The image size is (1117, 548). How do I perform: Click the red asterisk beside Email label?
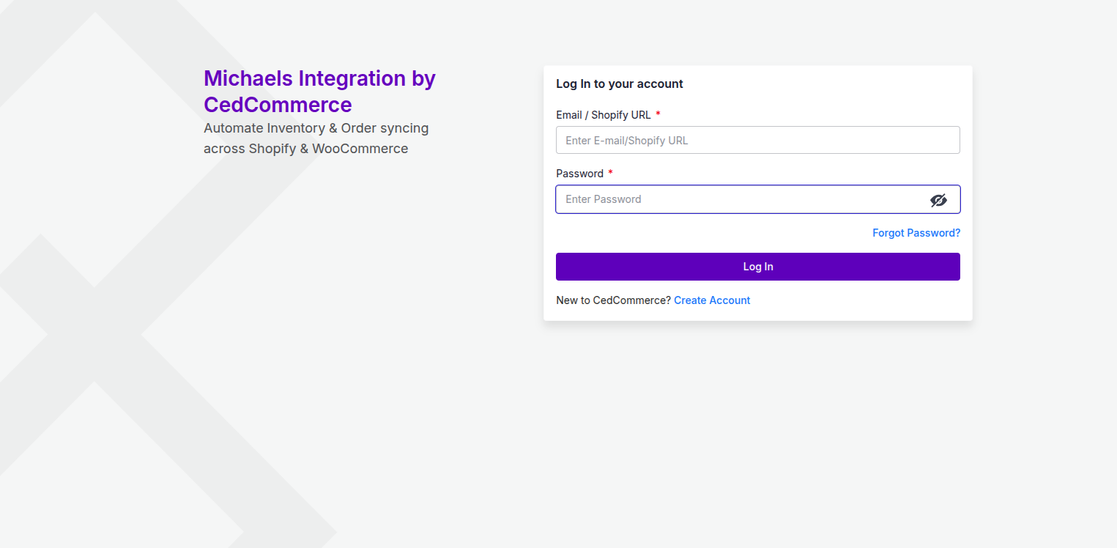658,114
